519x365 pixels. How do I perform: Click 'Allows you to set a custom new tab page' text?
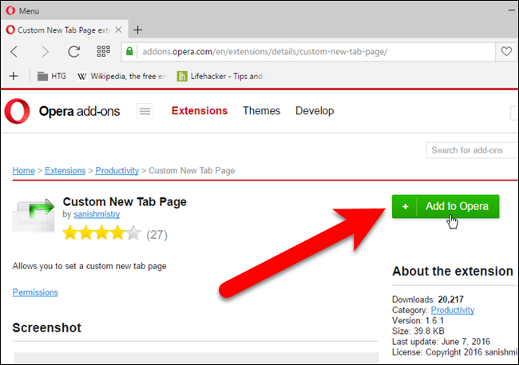[89, 266]
